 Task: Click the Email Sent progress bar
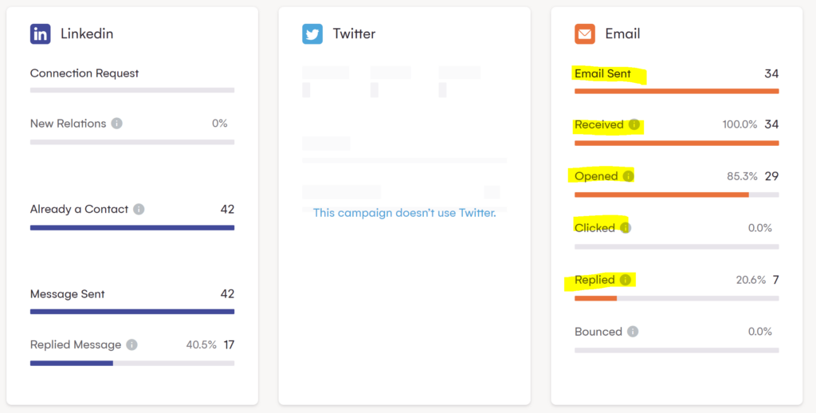[677, 91]
